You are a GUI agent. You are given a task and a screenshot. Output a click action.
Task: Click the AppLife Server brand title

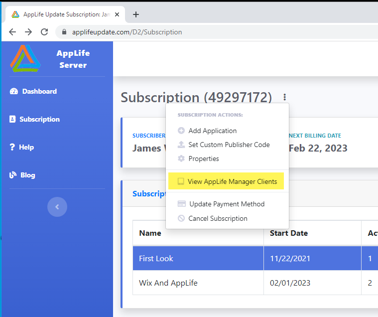coord(73,59)
